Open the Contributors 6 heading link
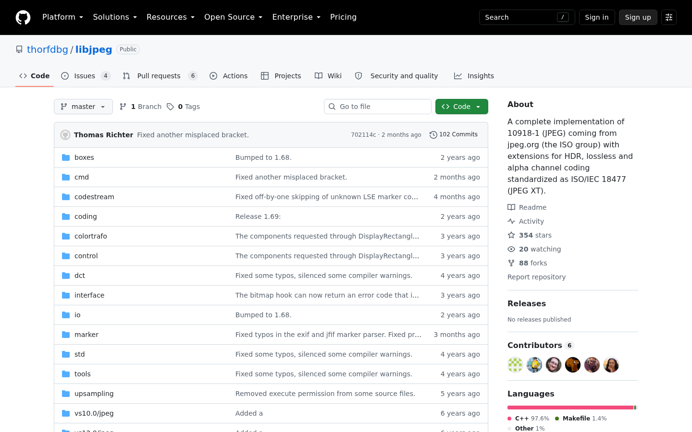This screenshot has width=692, height=432. click(541, 346)
